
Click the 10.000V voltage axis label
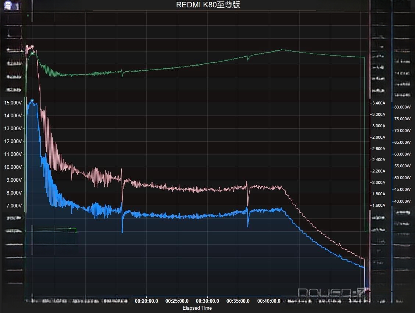pos(13,167)
